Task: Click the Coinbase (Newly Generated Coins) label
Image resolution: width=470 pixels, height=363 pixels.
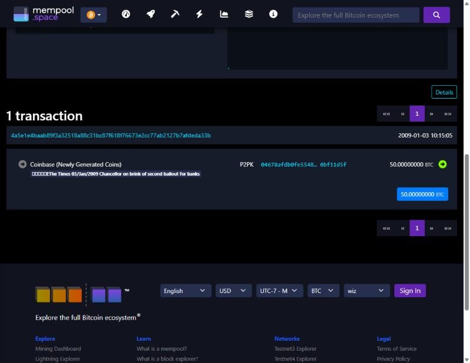Action: [x=76, y=164]
